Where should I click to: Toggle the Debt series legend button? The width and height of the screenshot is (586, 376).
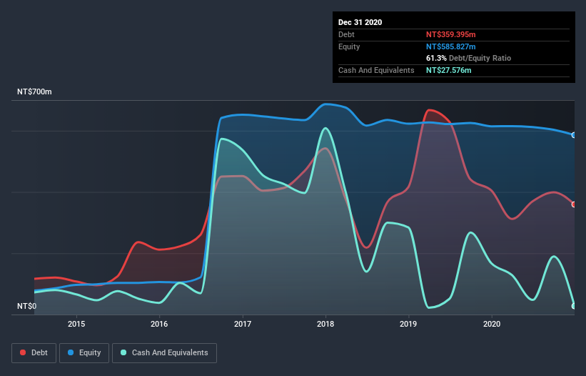pos(34,353)
